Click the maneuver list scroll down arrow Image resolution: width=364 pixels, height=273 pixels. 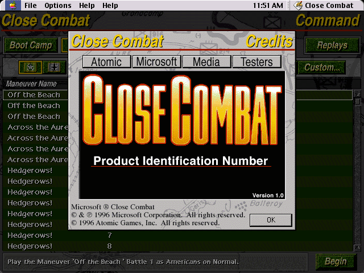tap(357, 247)
